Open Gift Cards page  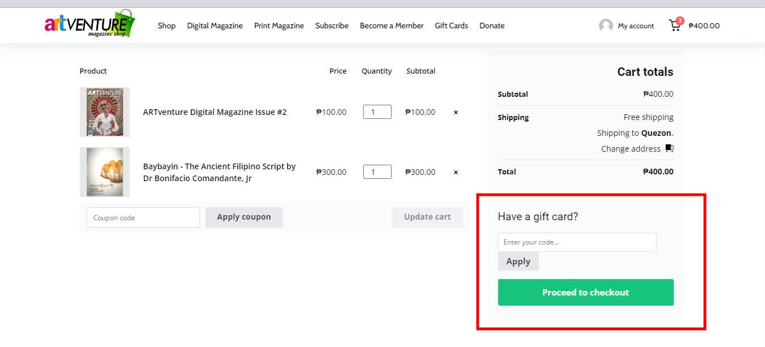[452, 25]
